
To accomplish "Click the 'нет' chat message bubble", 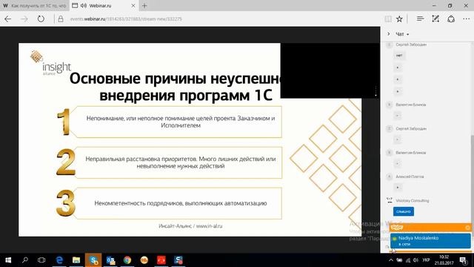I will [x=399, y=56].
